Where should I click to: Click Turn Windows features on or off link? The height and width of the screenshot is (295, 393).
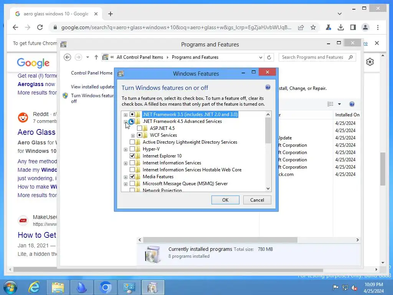click(x=92, y=98)
